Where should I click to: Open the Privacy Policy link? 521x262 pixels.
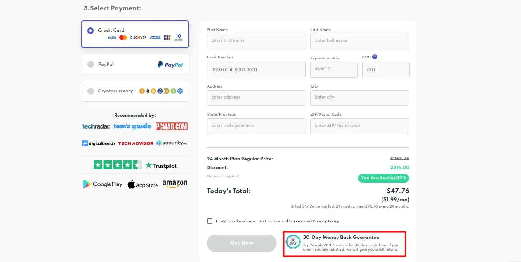(x=326, y=221)
